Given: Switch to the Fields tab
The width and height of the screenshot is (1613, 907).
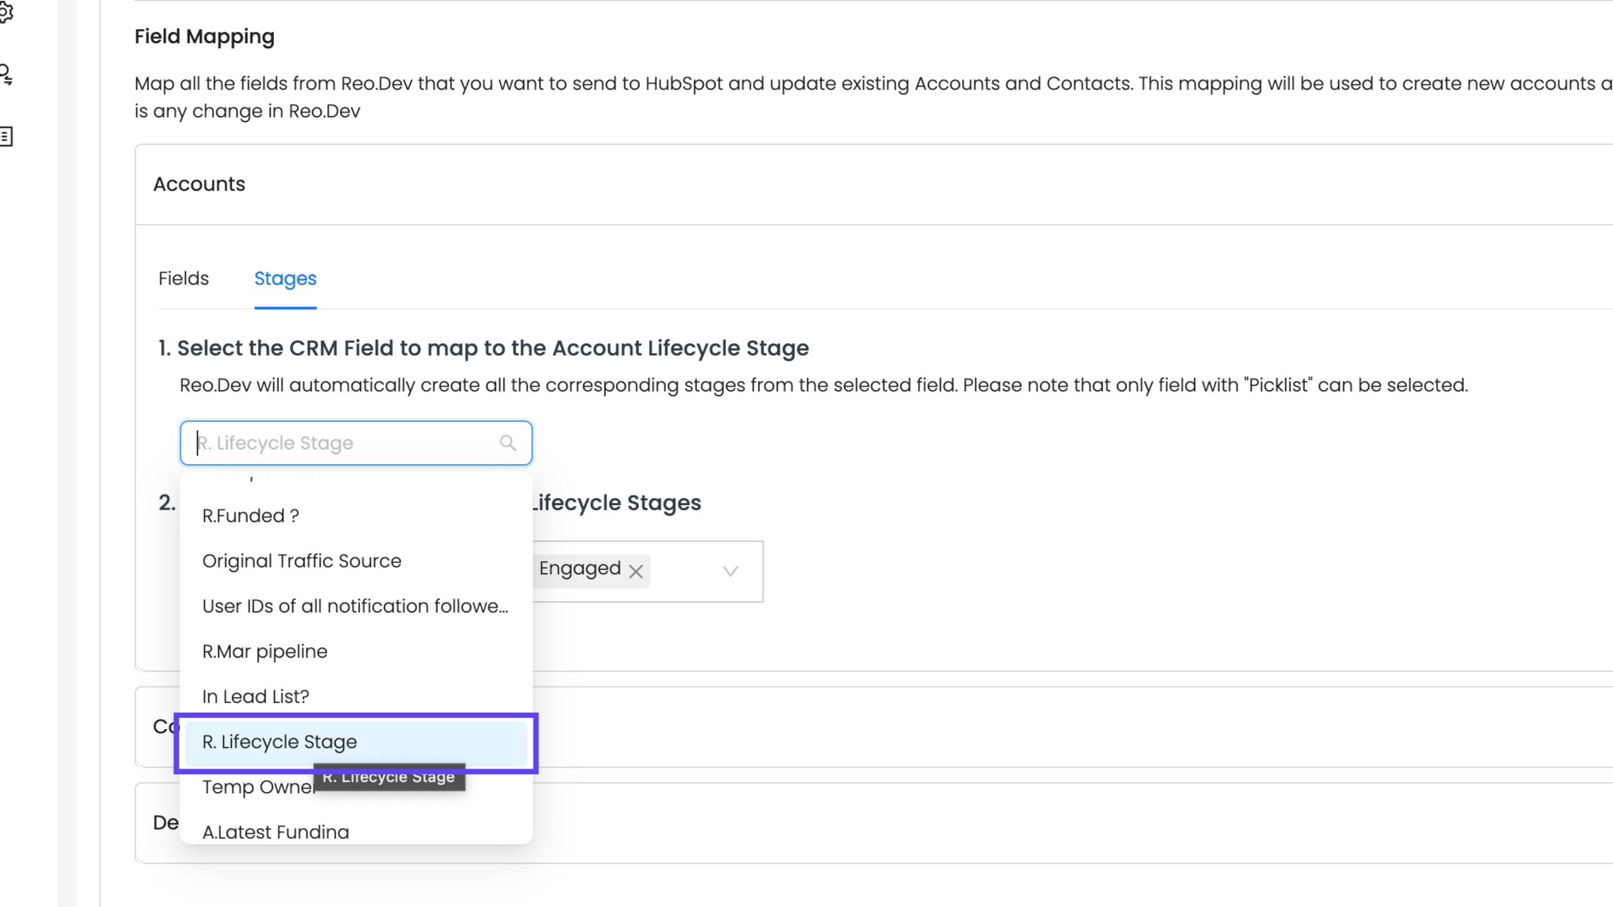Looking at the screenshot, I should tap(184, 278).
